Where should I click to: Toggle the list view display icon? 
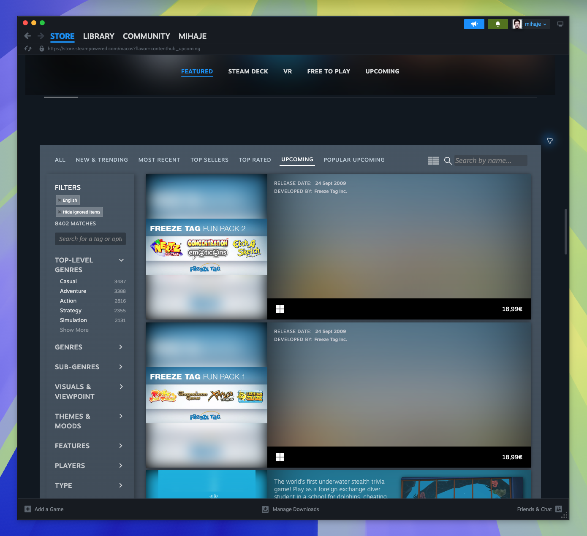(434, 161)
